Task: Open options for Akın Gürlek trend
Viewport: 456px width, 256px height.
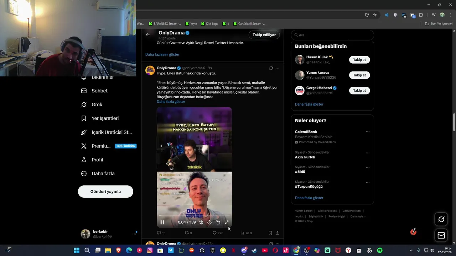Action: (368, 153)
